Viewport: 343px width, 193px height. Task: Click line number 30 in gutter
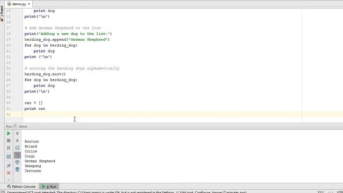pos(9,103)
